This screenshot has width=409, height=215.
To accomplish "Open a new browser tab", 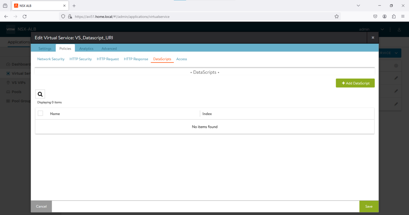I will pos(74,6).
